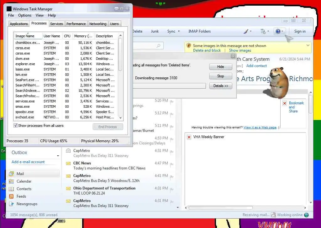Flag the 4:51 PM CapMetro message
The image size is (321, 228).
pos(172,152)
